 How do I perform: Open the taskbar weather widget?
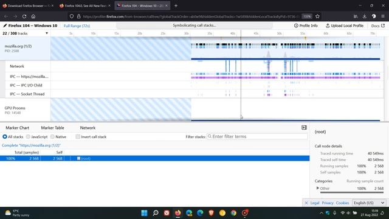(17, 213)
